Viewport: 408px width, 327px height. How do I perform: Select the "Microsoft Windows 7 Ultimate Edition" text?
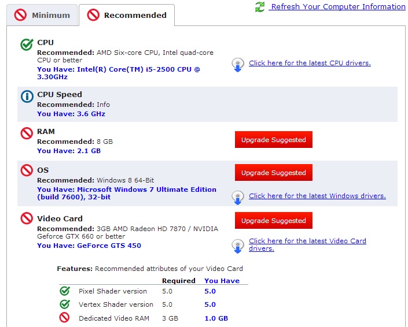[147, 189]
